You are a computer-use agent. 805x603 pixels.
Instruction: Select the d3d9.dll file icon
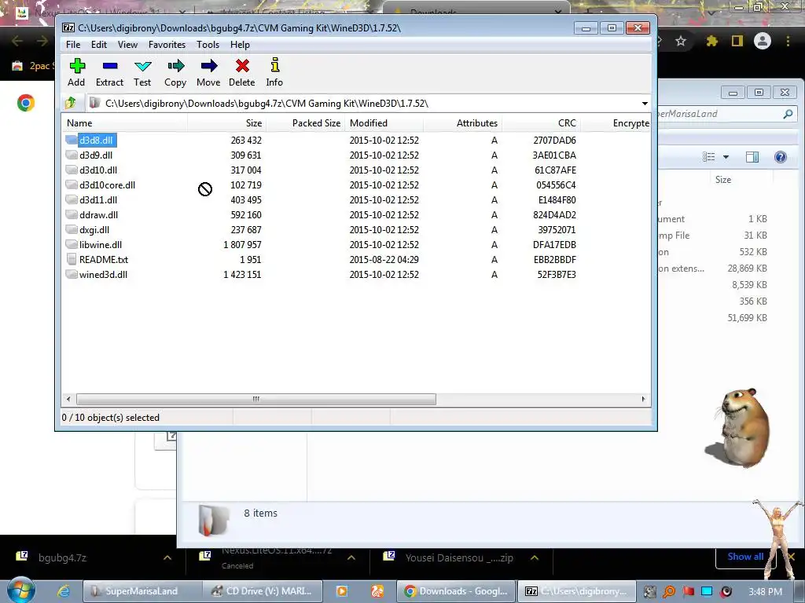[72, 155]
